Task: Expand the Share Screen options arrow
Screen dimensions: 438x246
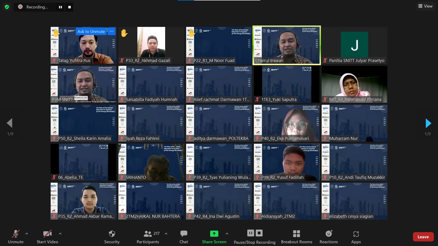Action: (227, 234)
